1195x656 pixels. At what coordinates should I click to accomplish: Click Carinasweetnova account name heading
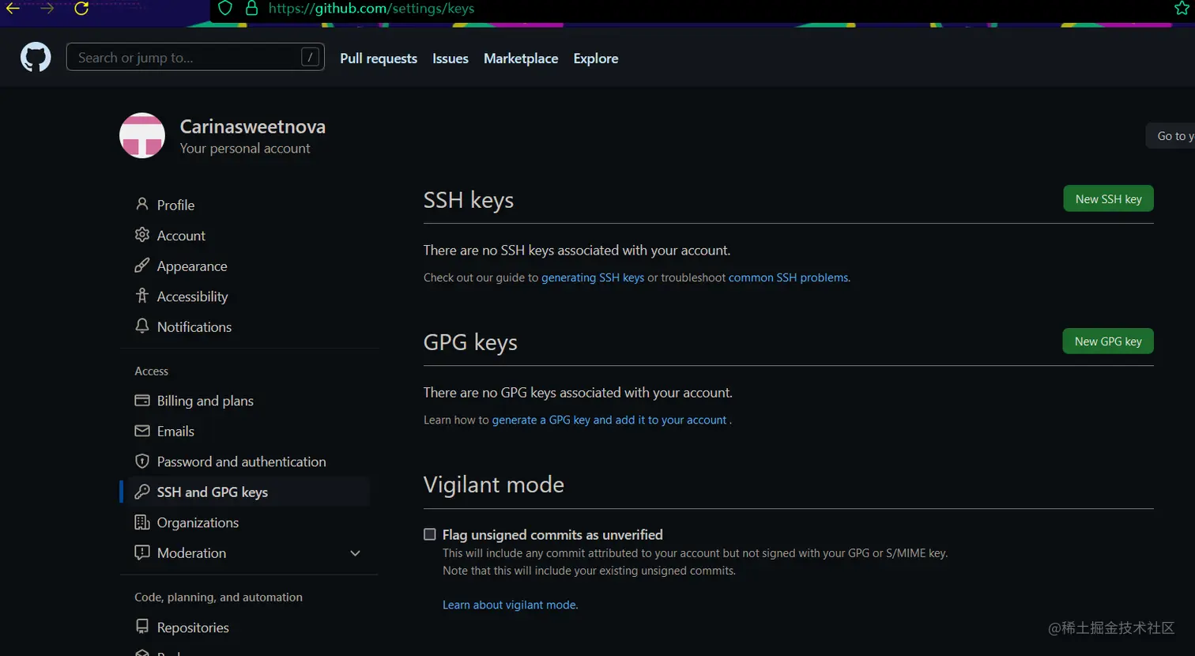click(252, 126)
